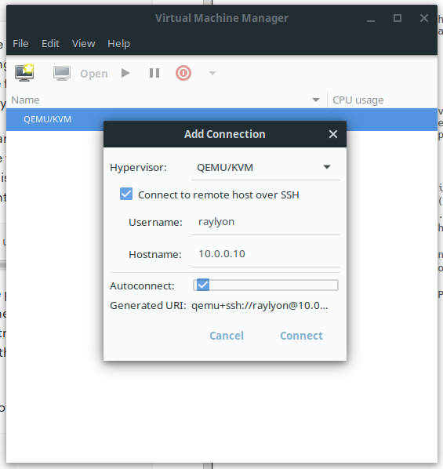Click the Username field containing raylyon
Screen dimensions: 443x469
266,222
